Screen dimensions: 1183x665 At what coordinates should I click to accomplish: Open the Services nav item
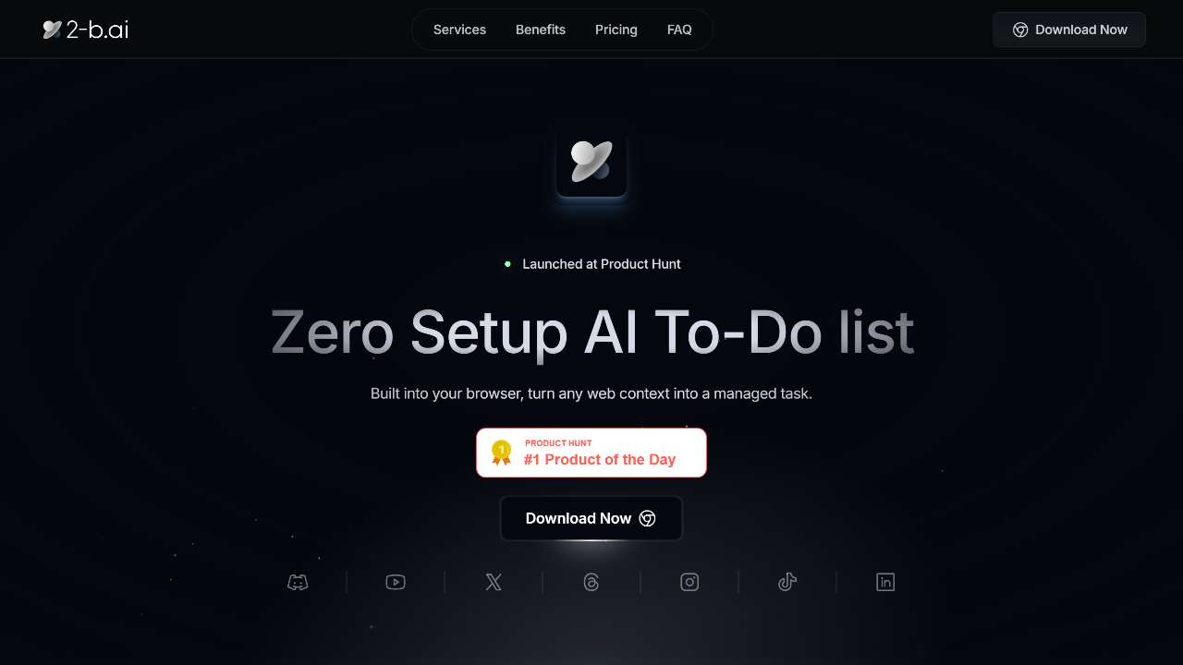coord(459,30)
